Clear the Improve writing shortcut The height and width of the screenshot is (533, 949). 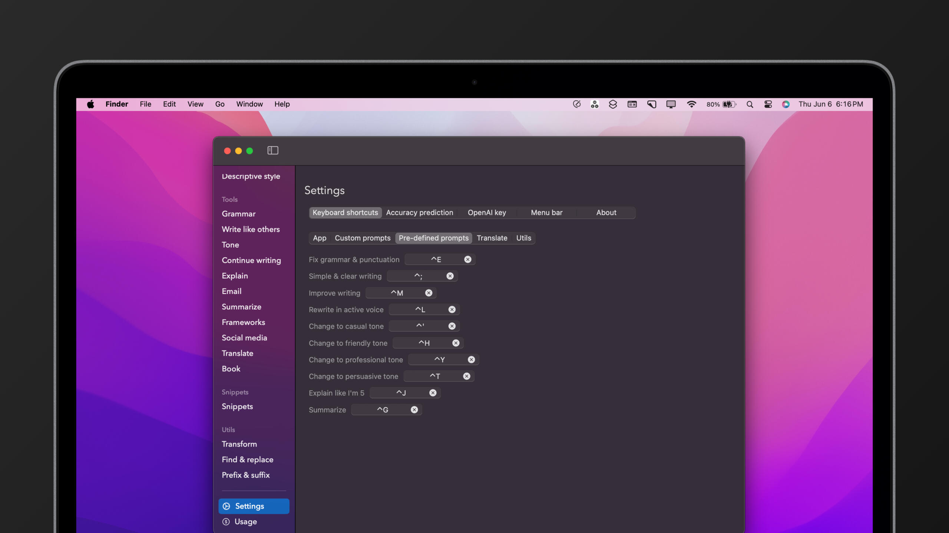point(429,293)
